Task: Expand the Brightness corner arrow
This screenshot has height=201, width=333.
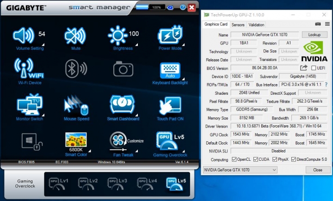Action: coord(136,44)
